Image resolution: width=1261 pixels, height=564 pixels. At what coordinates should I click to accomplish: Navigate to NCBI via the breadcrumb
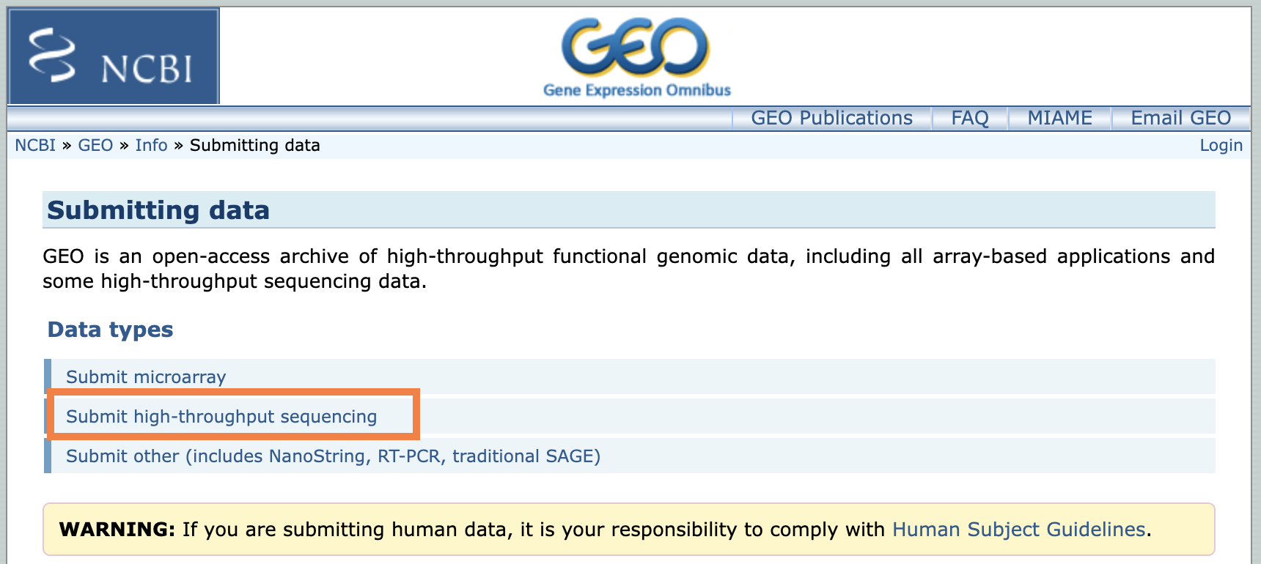[x=35, y=145]
